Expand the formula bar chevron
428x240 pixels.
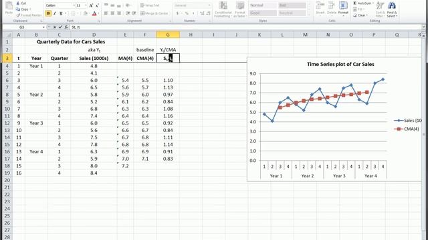click(x=423, y=27)
